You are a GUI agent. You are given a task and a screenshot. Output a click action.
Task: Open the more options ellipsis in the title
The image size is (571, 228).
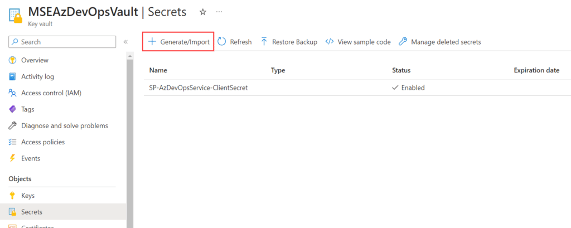[x=219, y=12]
